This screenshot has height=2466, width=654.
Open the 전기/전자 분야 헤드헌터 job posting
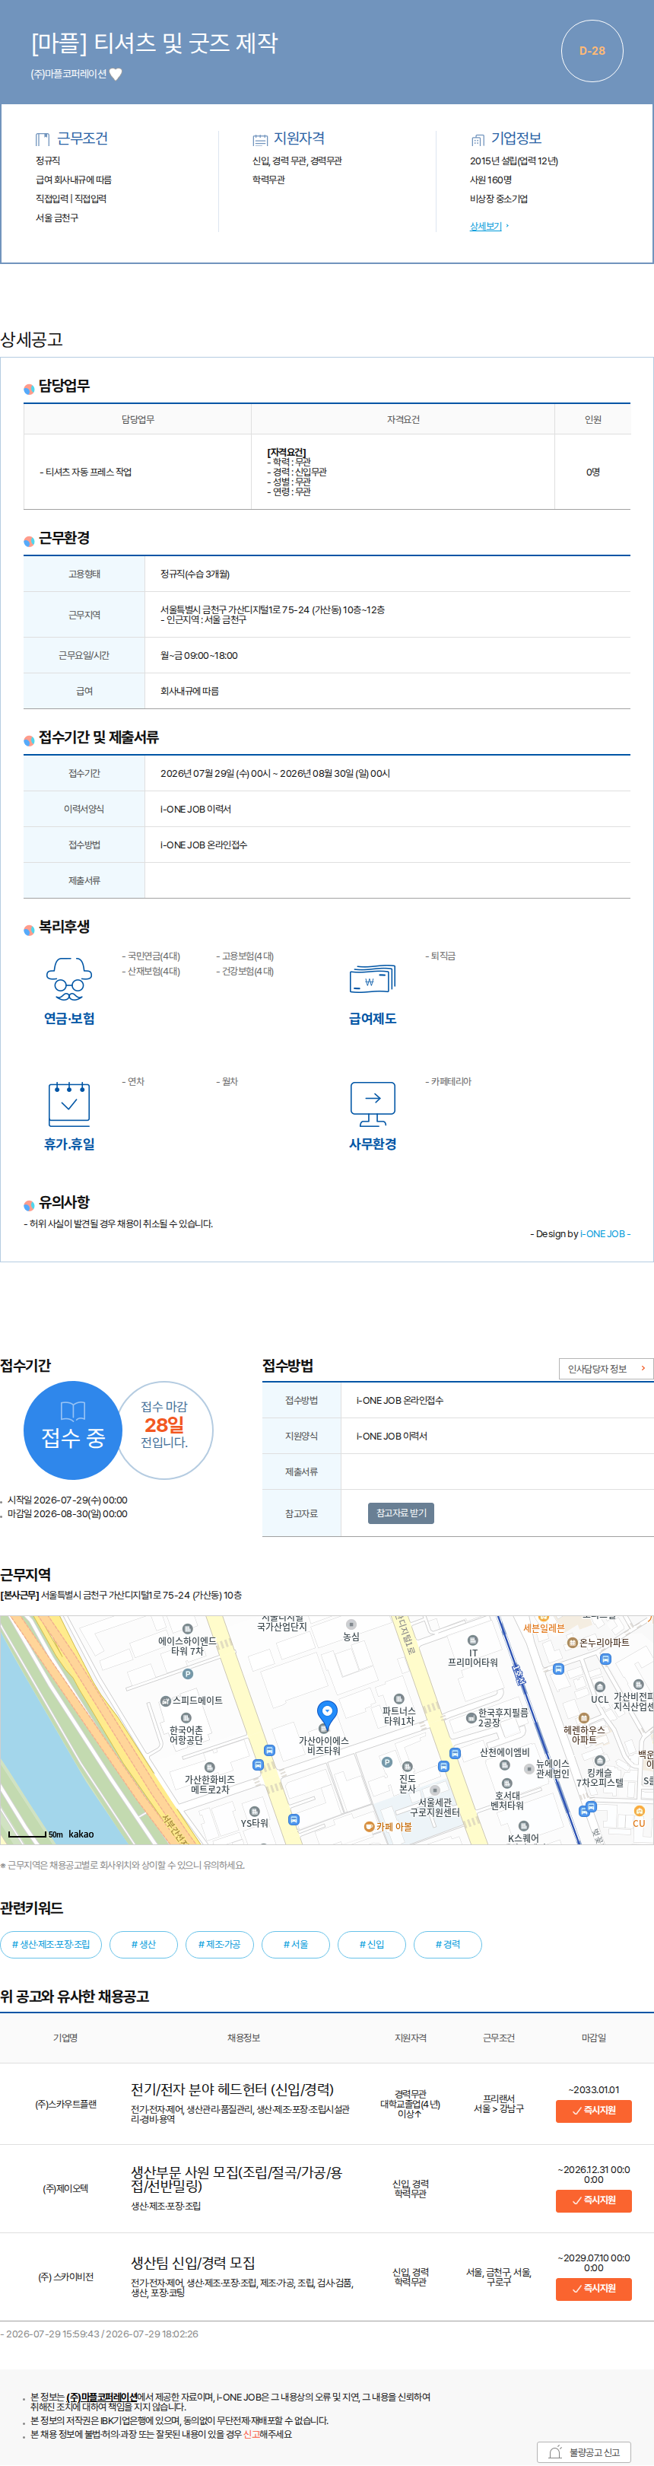(x=233, y=2089)
